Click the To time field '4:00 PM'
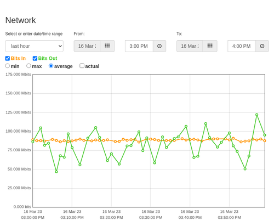The height and width of the screenshot is (221, 274). point(242,46)
